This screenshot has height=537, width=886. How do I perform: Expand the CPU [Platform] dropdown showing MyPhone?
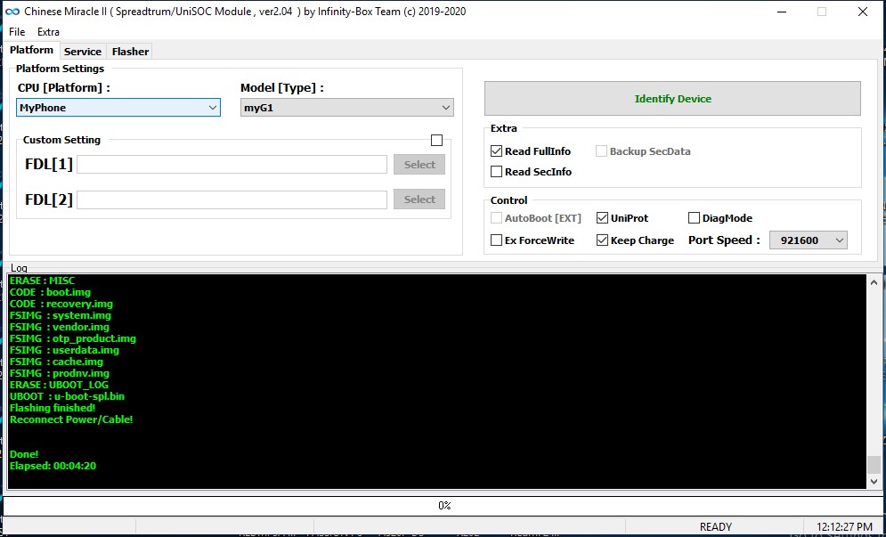click(118, 108)
